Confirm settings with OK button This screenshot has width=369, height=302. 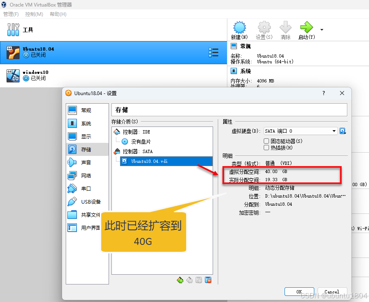[299, 292]
